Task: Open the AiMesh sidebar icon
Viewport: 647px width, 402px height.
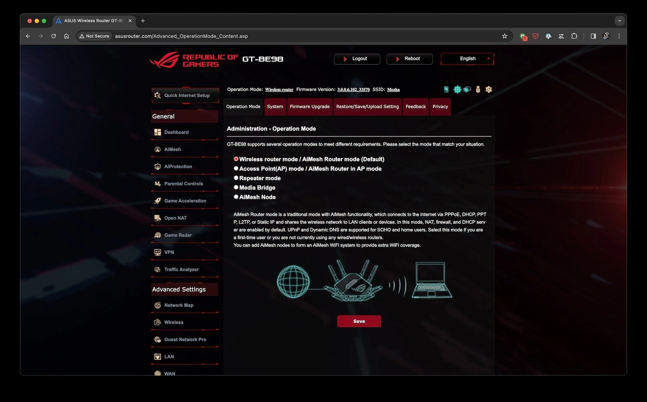Action: (157, 149)
